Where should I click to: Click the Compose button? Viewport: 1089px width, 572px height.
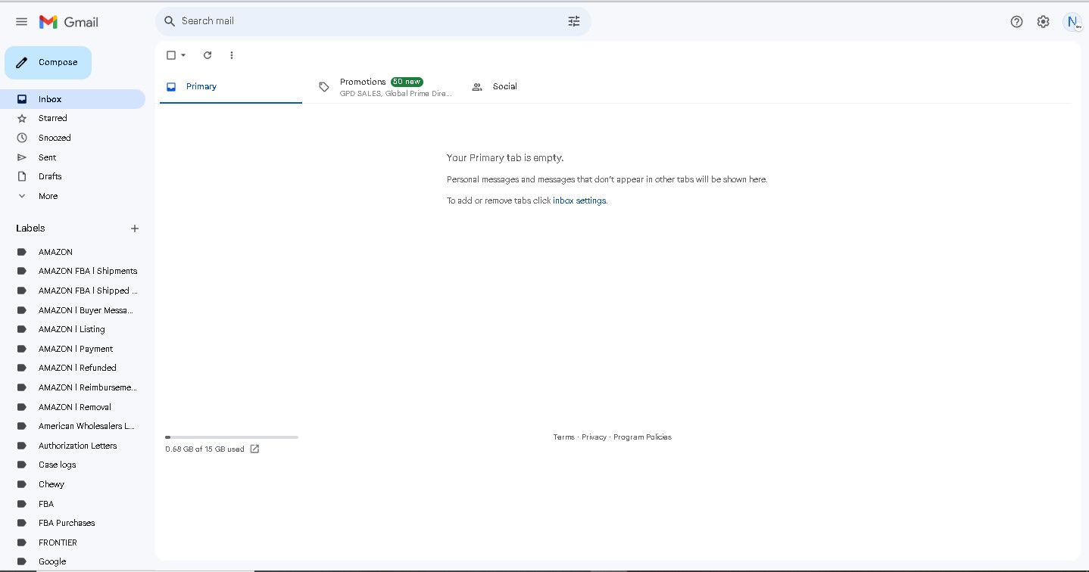48,63
